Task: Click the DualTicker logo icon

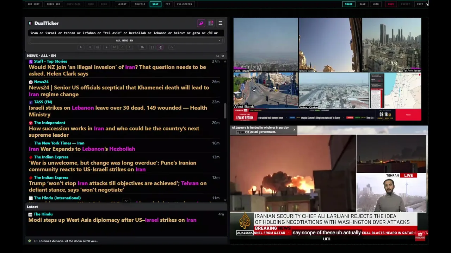Action: (x=30, y=23)
